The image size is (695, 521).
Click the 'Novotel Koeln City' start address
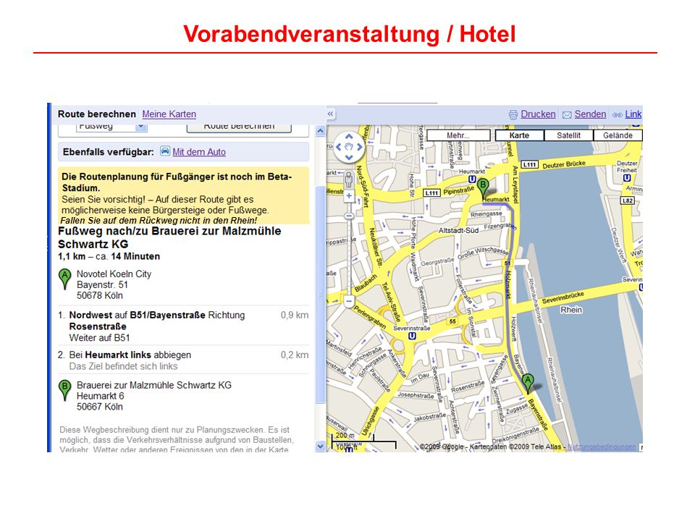pyautogui.click(x=114, y=274)
